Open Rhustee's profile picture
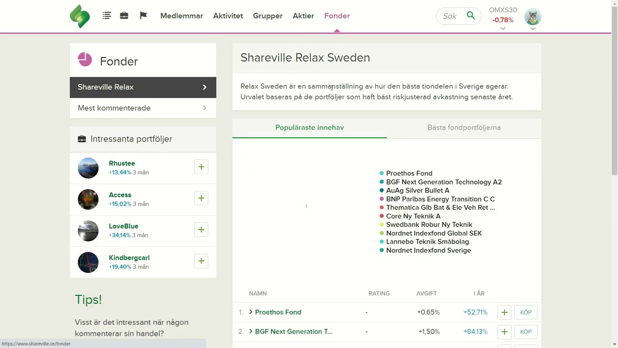618x348 pixels. (88, 168)
